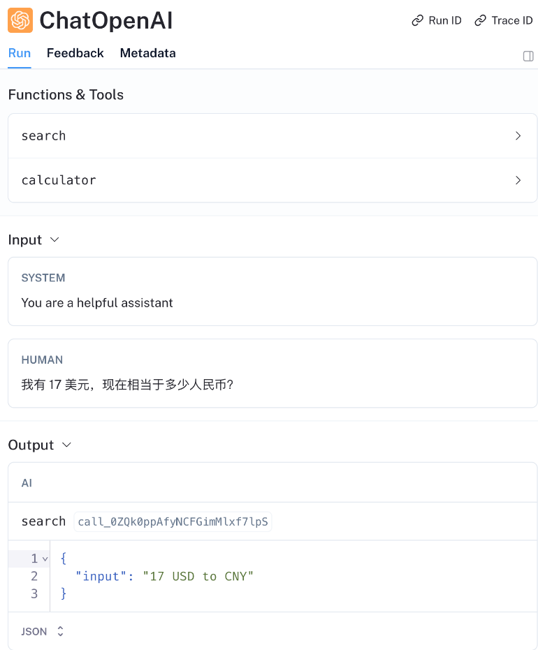538x650 pixels.
Task: Click the ChatOpenAI OpenAI logo icon
Action: [x=19, y=20]
